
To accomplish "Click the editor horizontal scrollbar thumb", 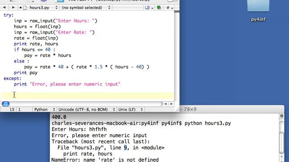I will pos(5,104).
